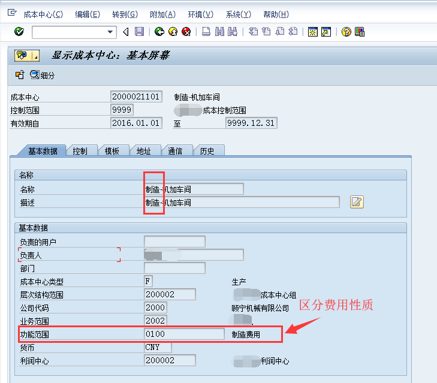Click the Create Shortcut icon
The height and width of the screenshot is (383, 437).
click(x=326, y=32)
